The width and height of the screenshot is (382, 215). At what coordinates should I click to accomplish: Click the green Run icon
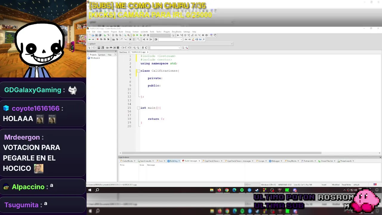(x=137, y=35)
